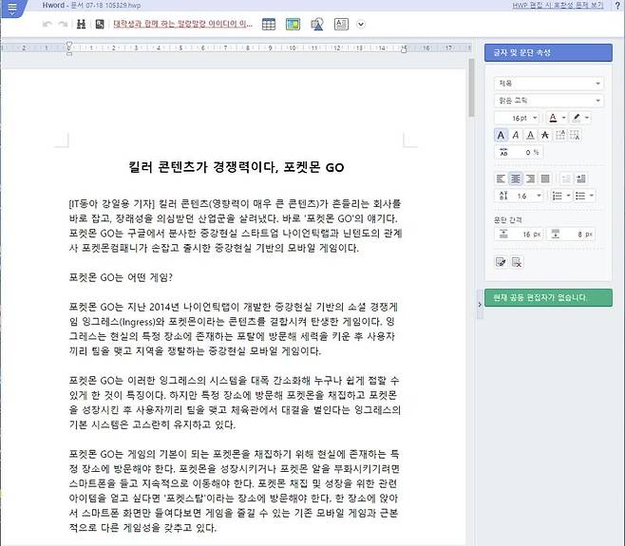Open the main hamburger menu
The height and width of the screenshot is (546, 625).
coord(12,8)
